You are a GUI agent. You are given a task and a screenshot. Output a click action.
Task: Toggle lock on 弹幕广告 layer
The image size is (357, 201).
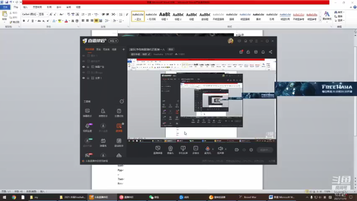(88, 67)
